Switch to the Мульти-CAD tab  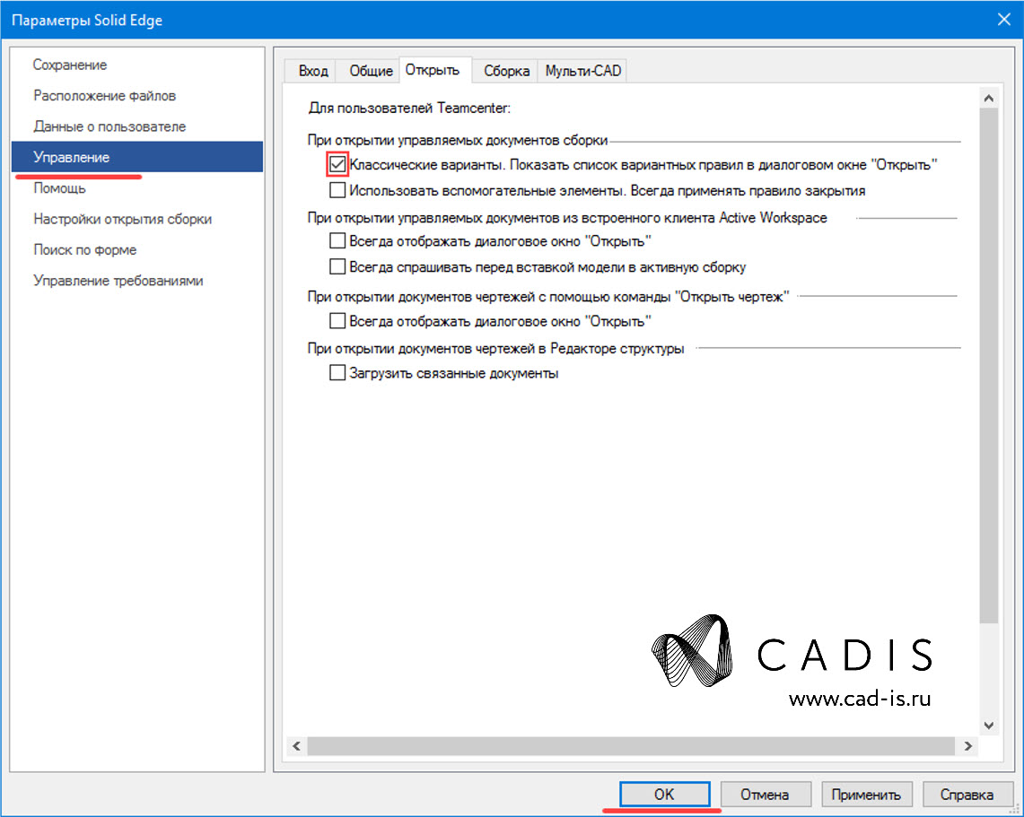[582, 71]
